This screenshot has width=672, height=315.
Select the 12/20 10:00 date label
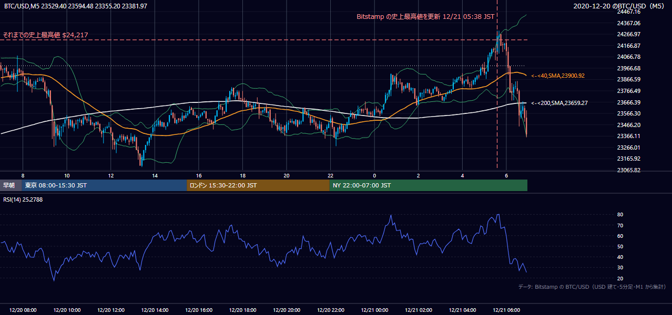pyautogui.click(x=67, y=310)
